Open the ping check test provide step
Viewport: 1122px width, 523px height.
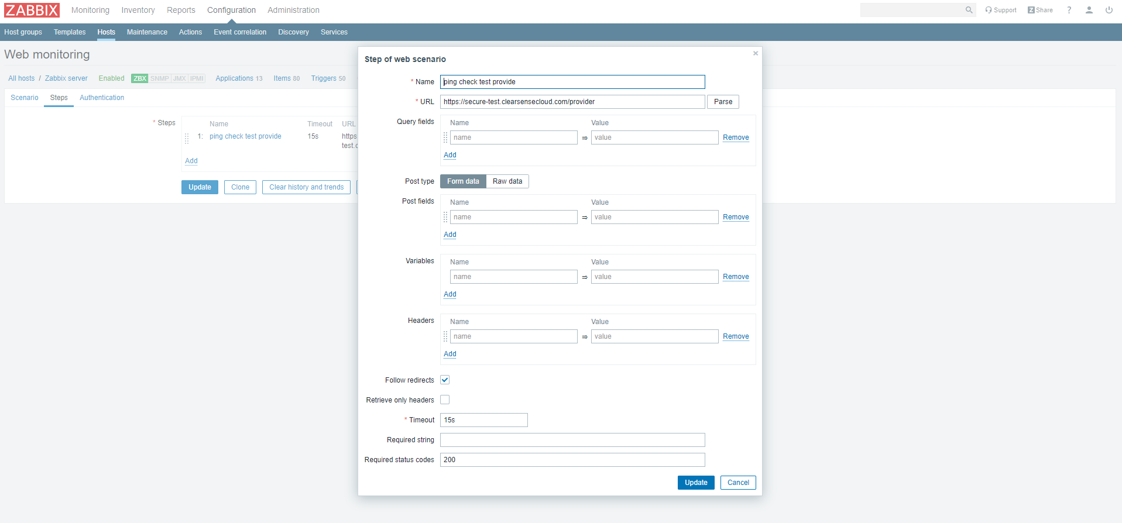pos(245,136)
